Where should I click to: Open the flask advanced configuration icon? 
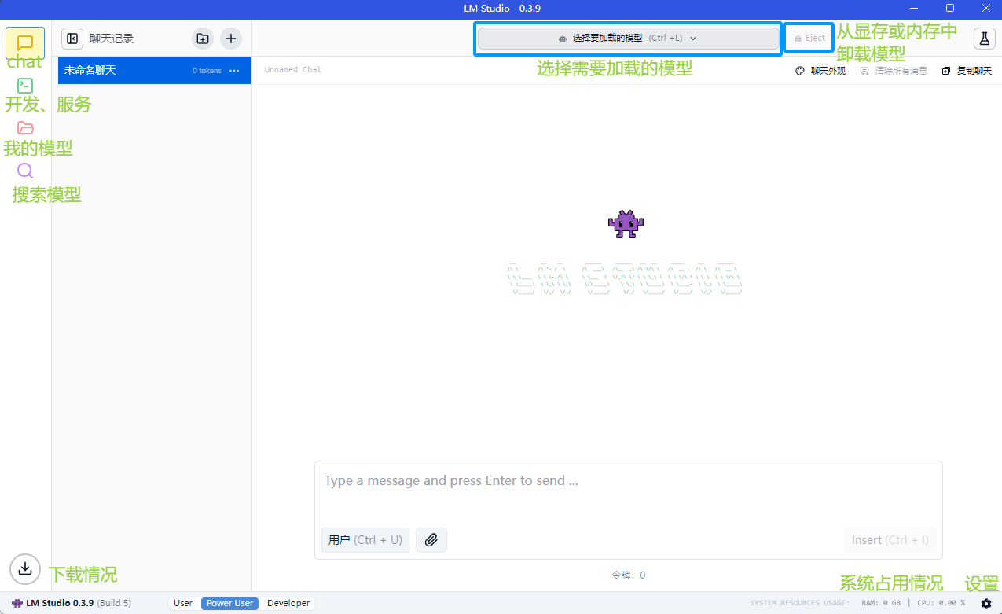coord(984,39)
